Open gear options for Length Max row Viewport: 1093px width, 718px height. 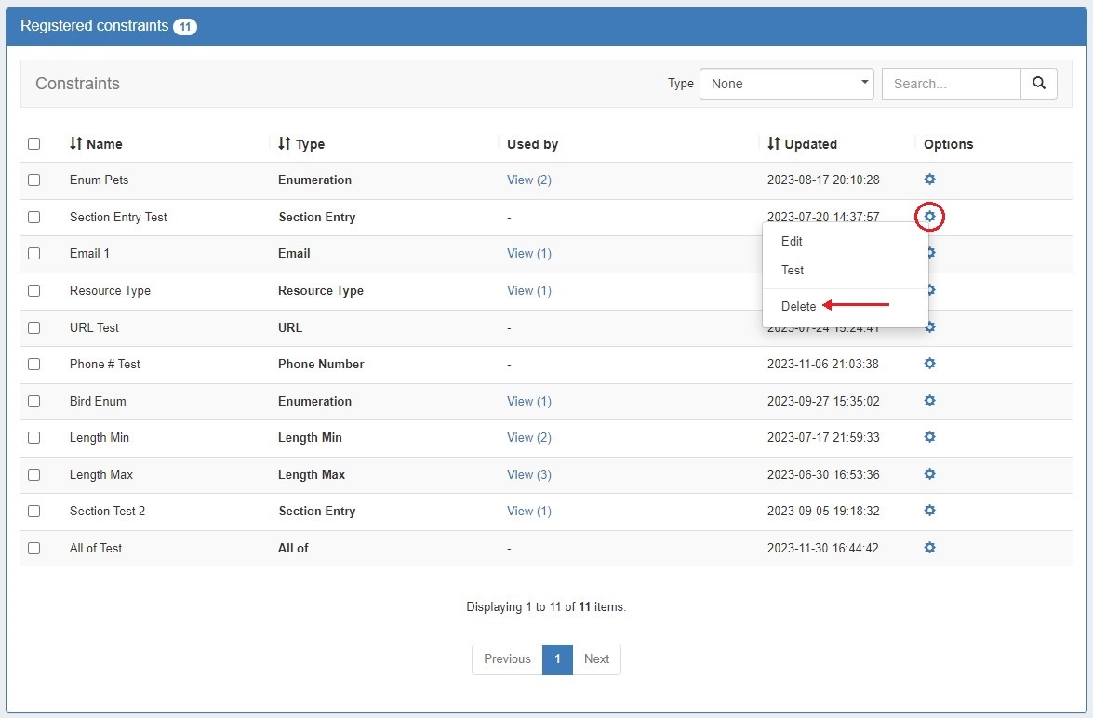929,474
